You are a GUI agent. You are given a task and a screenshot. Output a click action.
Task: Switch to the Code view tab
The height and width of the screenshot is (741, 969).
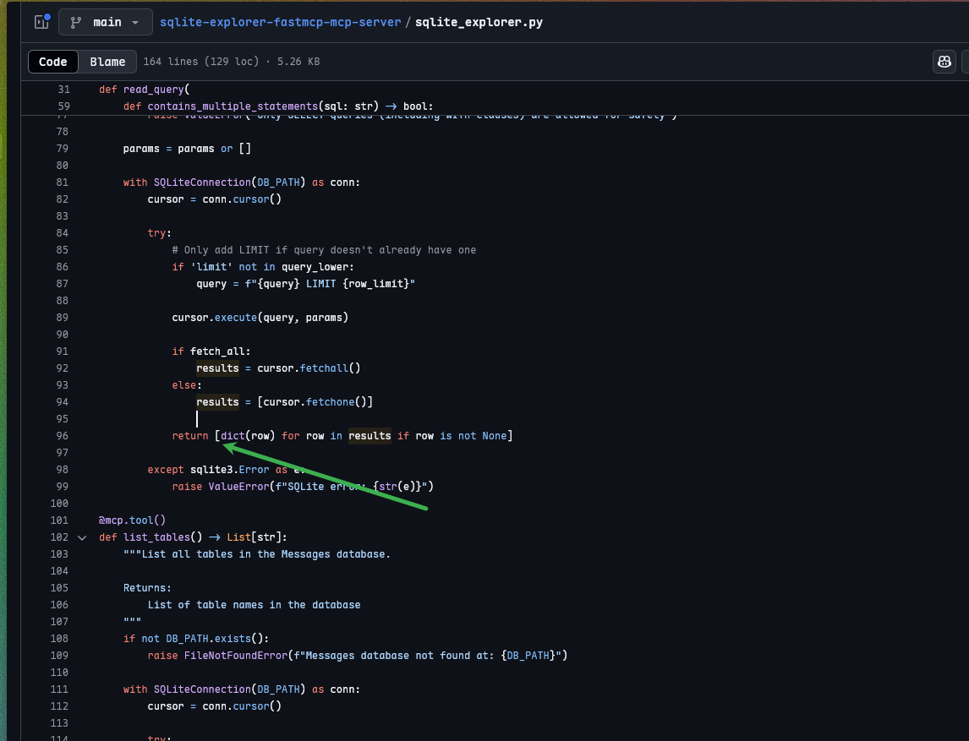point(53,62)
